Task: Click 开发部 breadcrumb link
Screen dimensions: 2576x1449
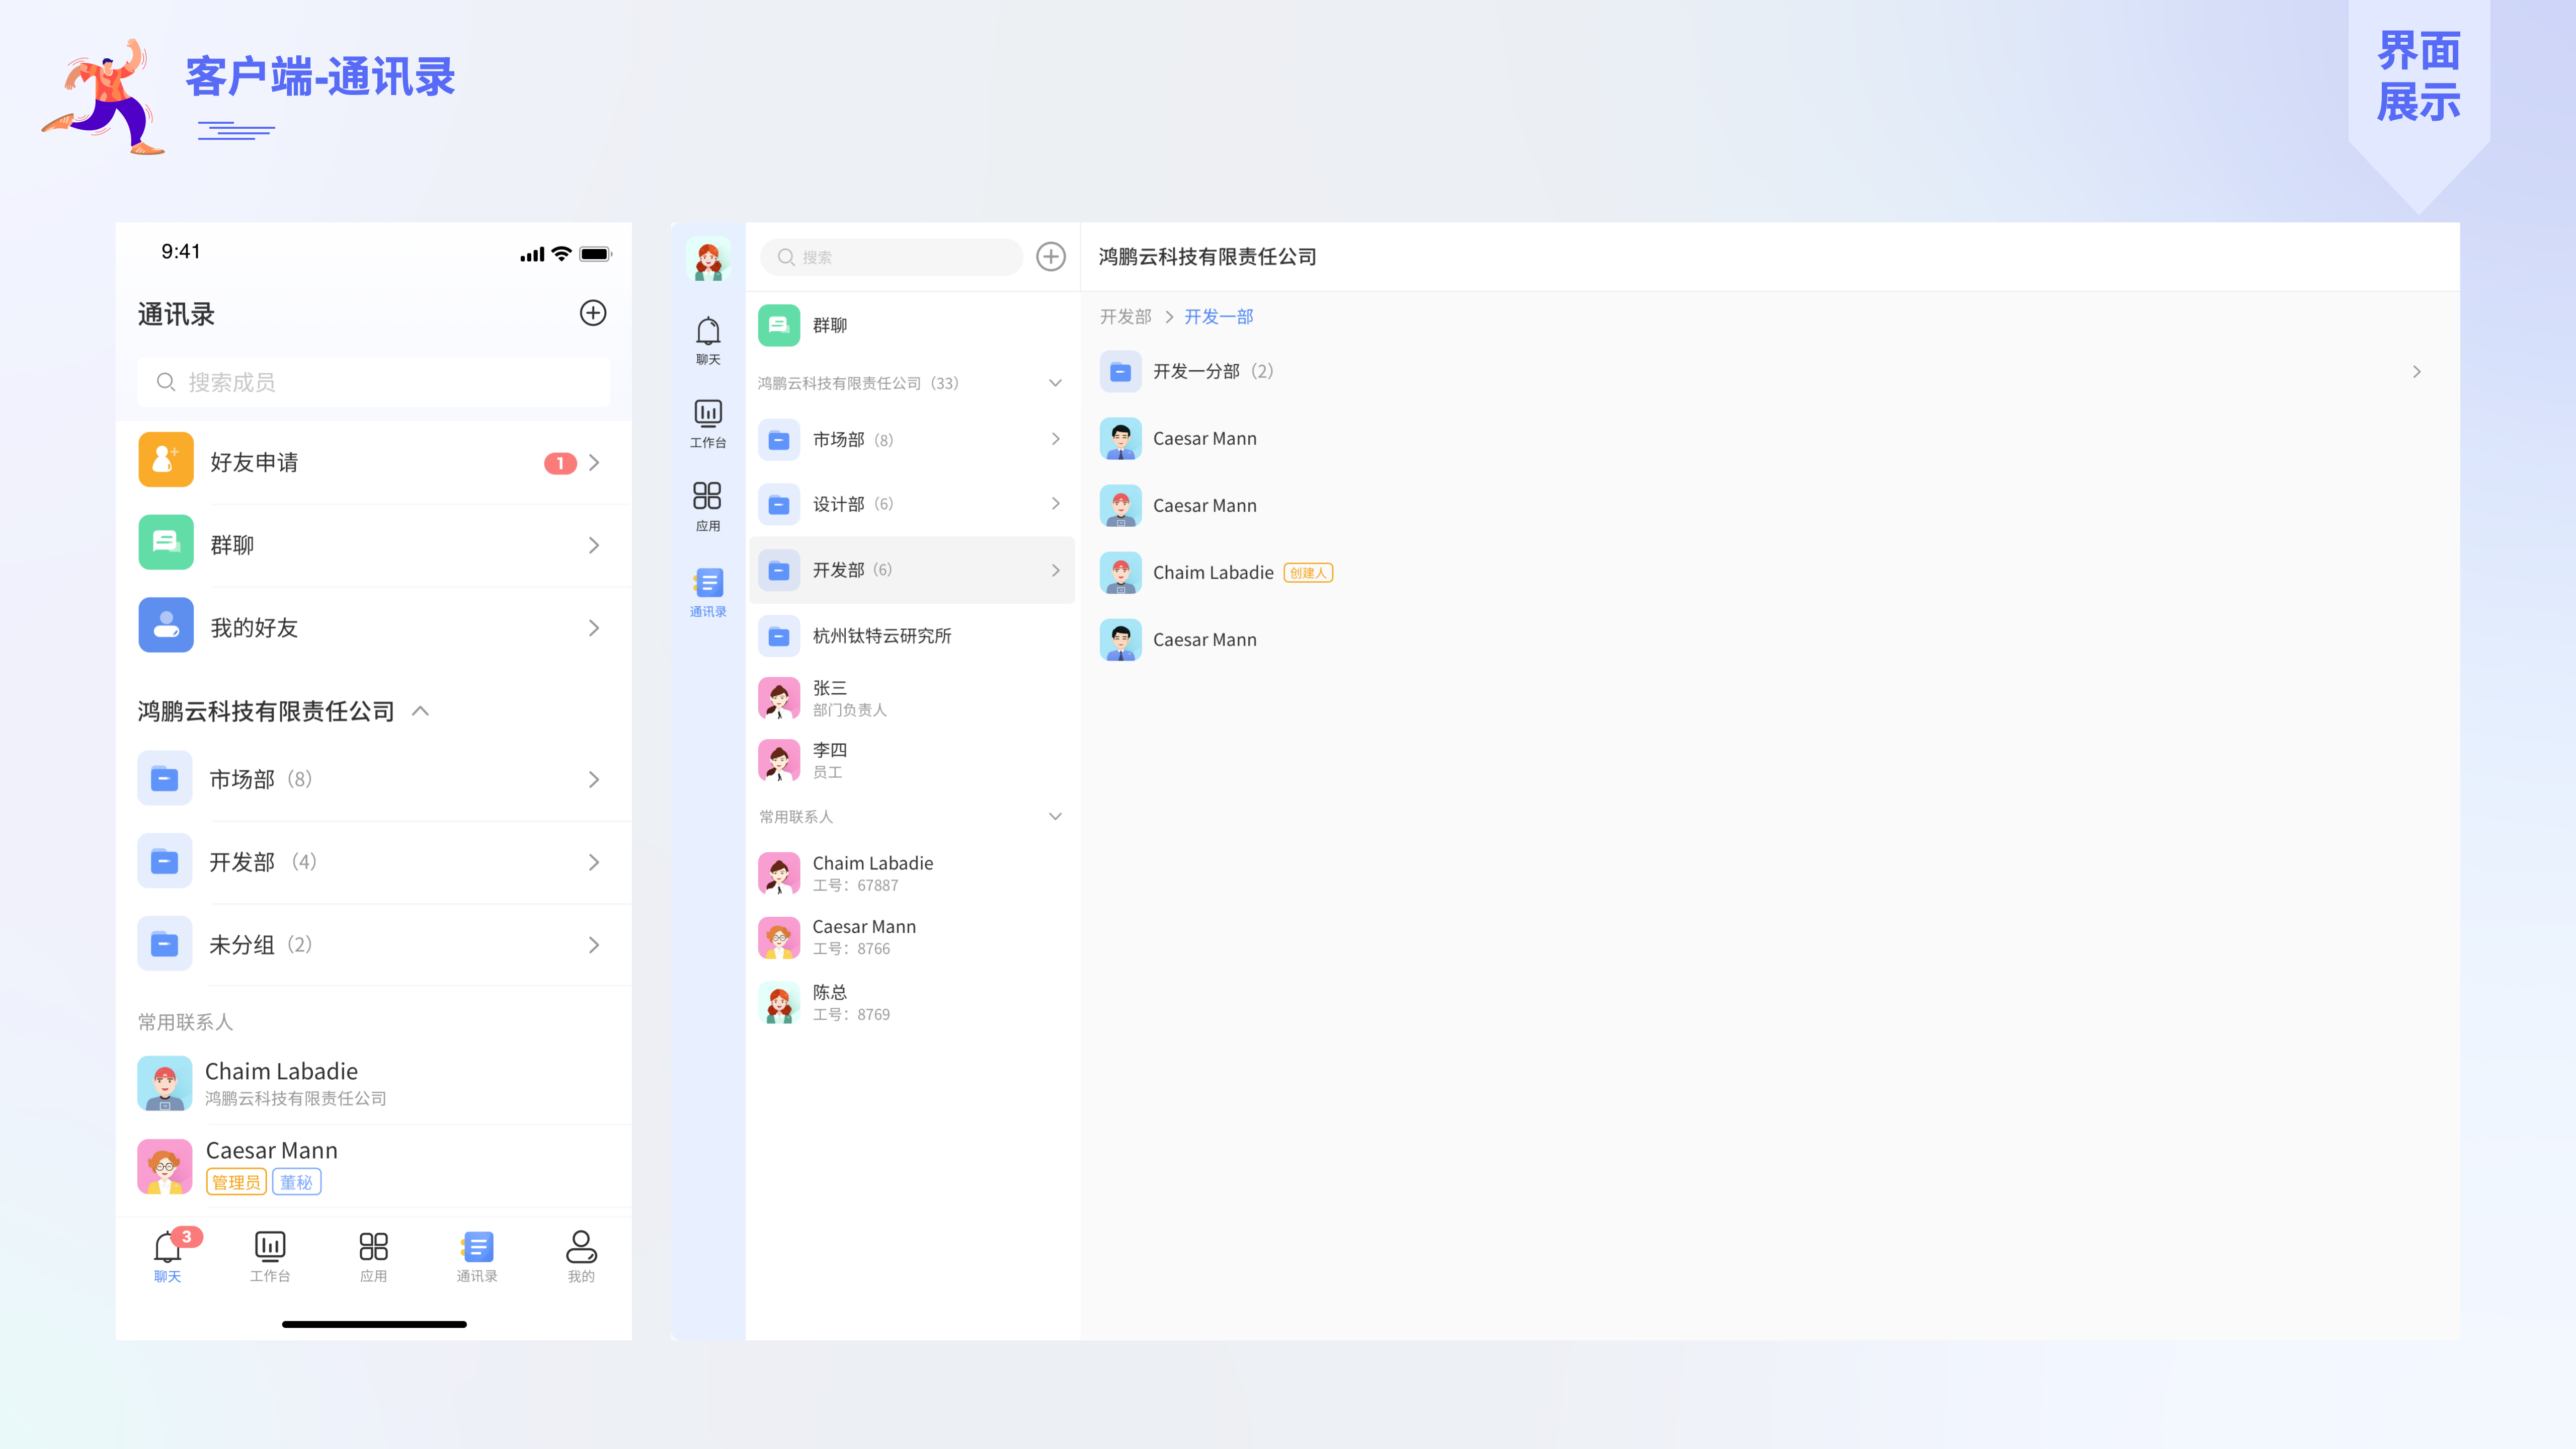Action: (x=1126, y=317)
